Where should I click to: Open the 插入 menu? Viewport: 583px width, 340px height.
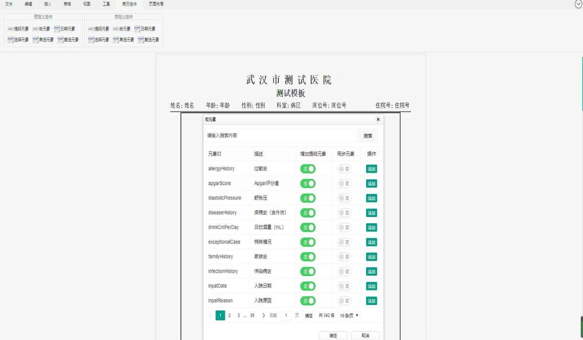coord(48,4)
